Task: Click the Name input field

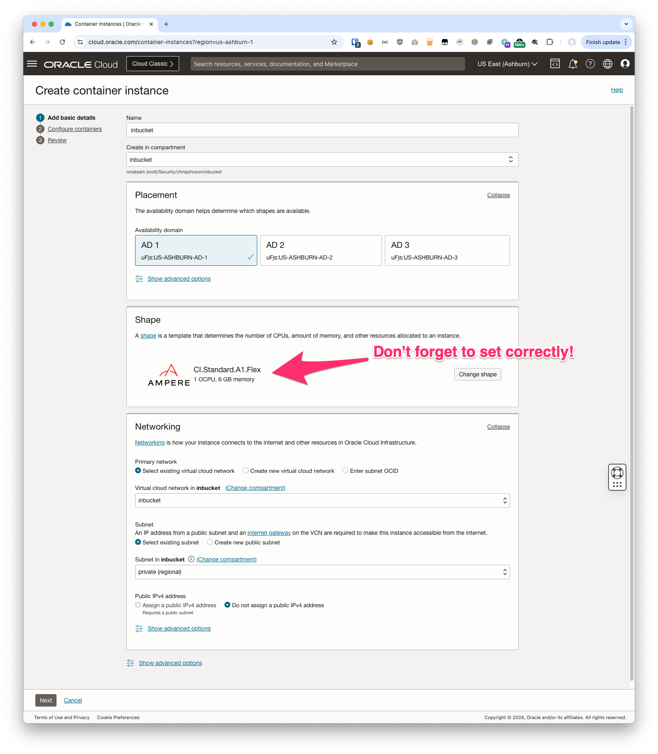Action: [323, 130]
